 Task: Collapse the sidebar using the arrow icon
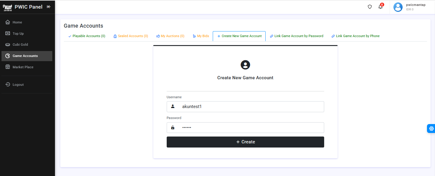coord(48,6)
